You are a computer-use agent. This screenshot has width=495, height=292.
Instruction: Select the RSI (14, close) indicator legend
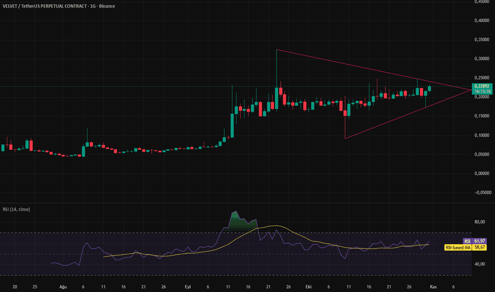pos(16,209)
